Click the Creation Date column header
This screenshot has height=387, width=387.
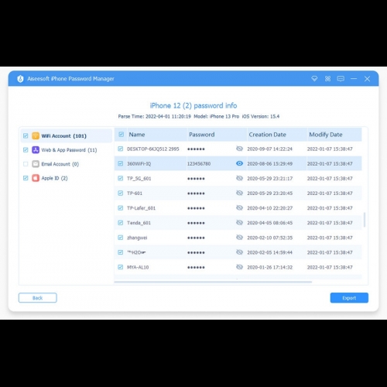coord(267,135)
